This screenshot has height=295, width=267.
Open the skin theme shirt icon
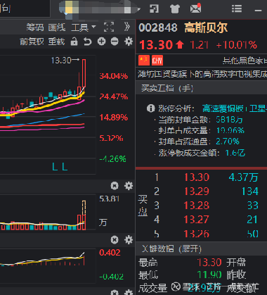(175, 9)
